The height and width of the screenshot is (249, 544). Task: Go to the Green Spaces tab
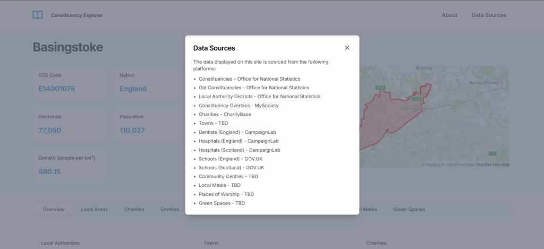pos(409,210)
